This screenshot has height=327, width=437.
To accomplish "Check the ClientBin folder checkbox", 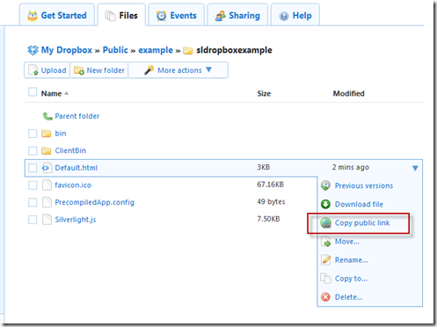I will tap(33, 151).
